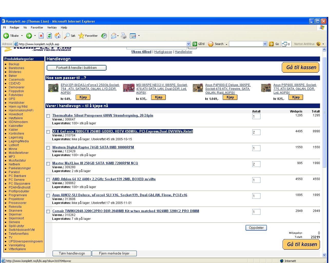
Task: Print the page with printer icon
Action: click(124, 36)
